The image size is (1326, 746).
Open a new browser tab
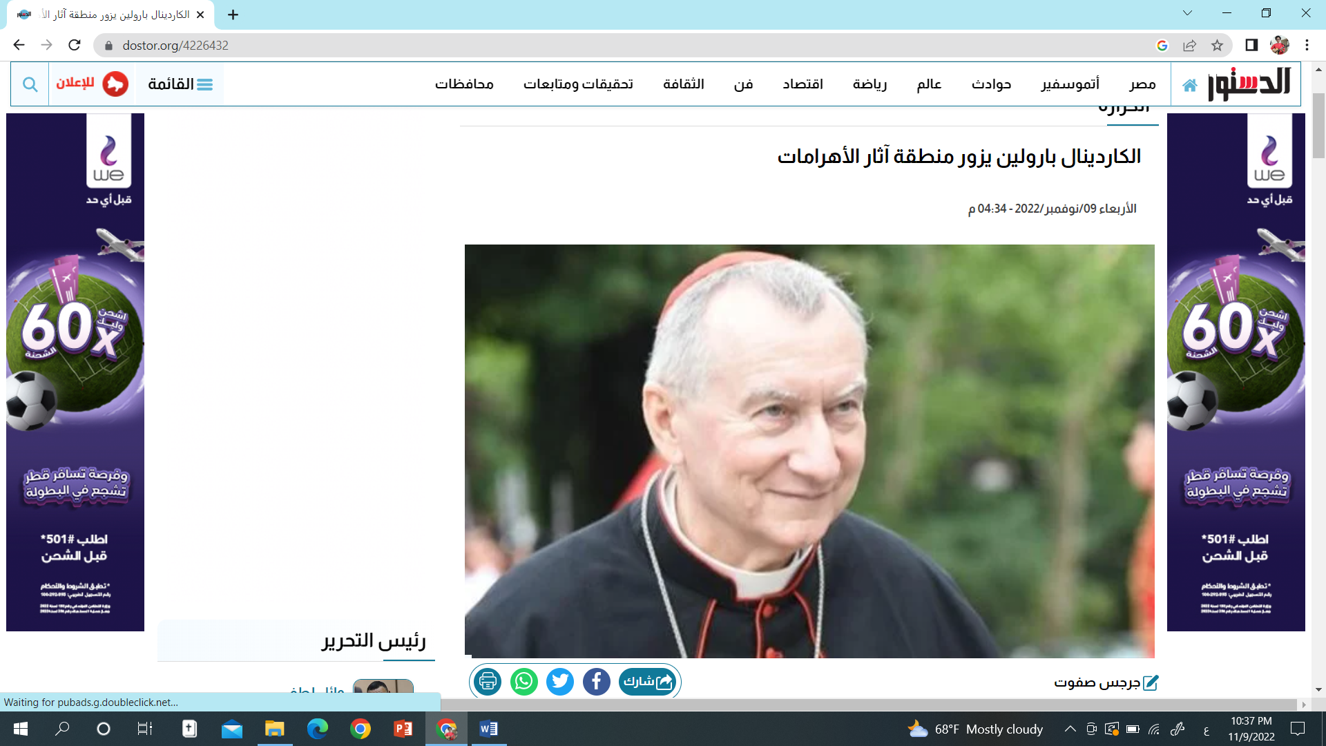pos(233,15)
